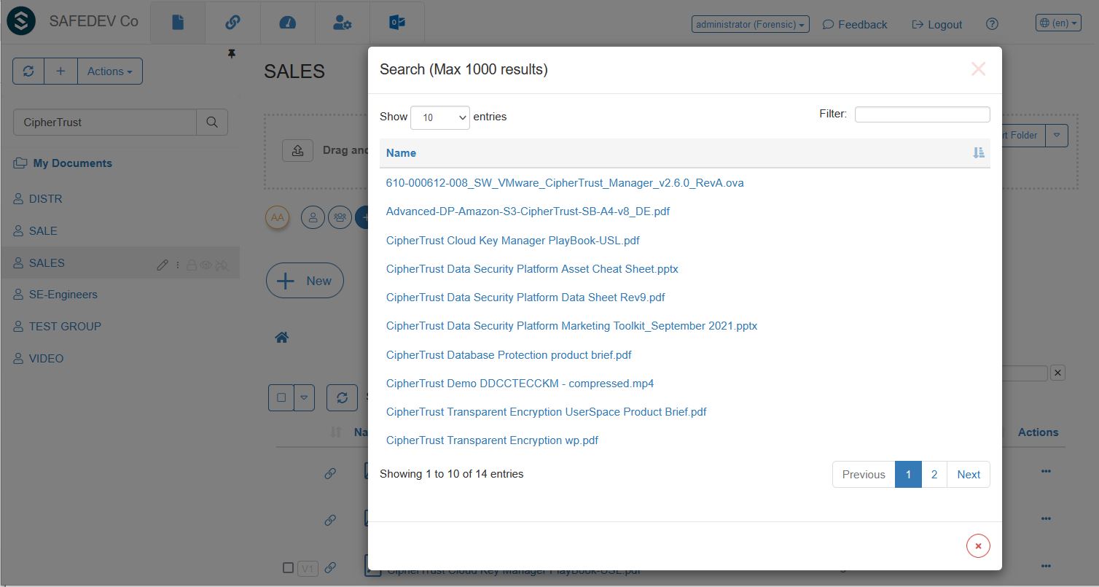This screenshot has width=1099, height=587.
Task: Click the red circular close button in dialog footer
Action: pos(978,546)
